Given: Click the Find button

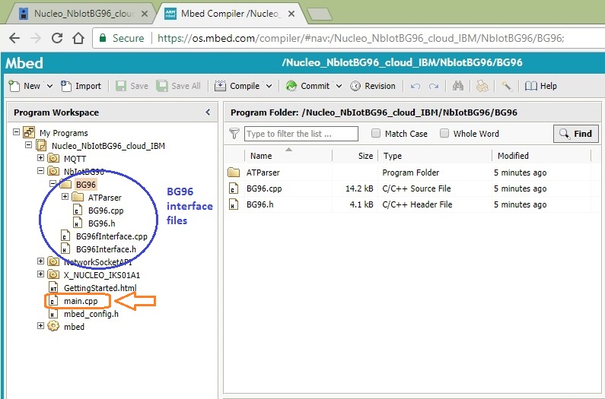Looking at the screenshot, I should [x=575, y=134].
